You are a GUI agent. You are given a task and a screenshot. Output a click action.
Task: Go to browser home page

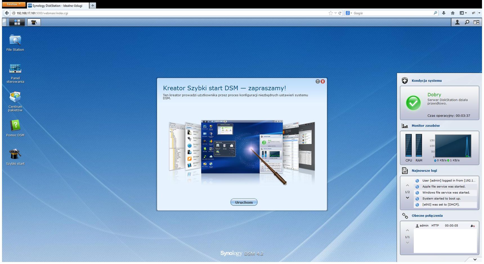[453, 13]
